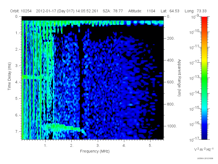218x164 pixels.
Task: Click the Altitude value 1104
Action: pos(151,11)
